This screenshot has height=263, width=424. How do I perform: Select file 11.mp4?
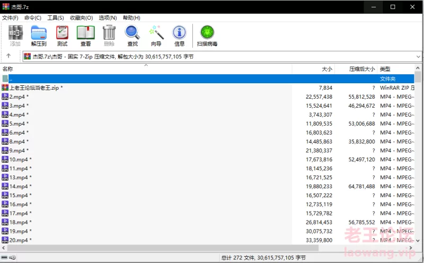pyautogui.click(x=207, y=168)
